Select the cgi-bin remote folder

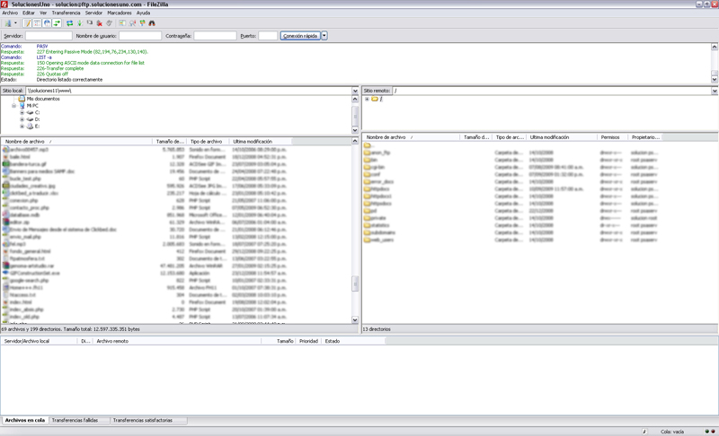tap(377, 168)
